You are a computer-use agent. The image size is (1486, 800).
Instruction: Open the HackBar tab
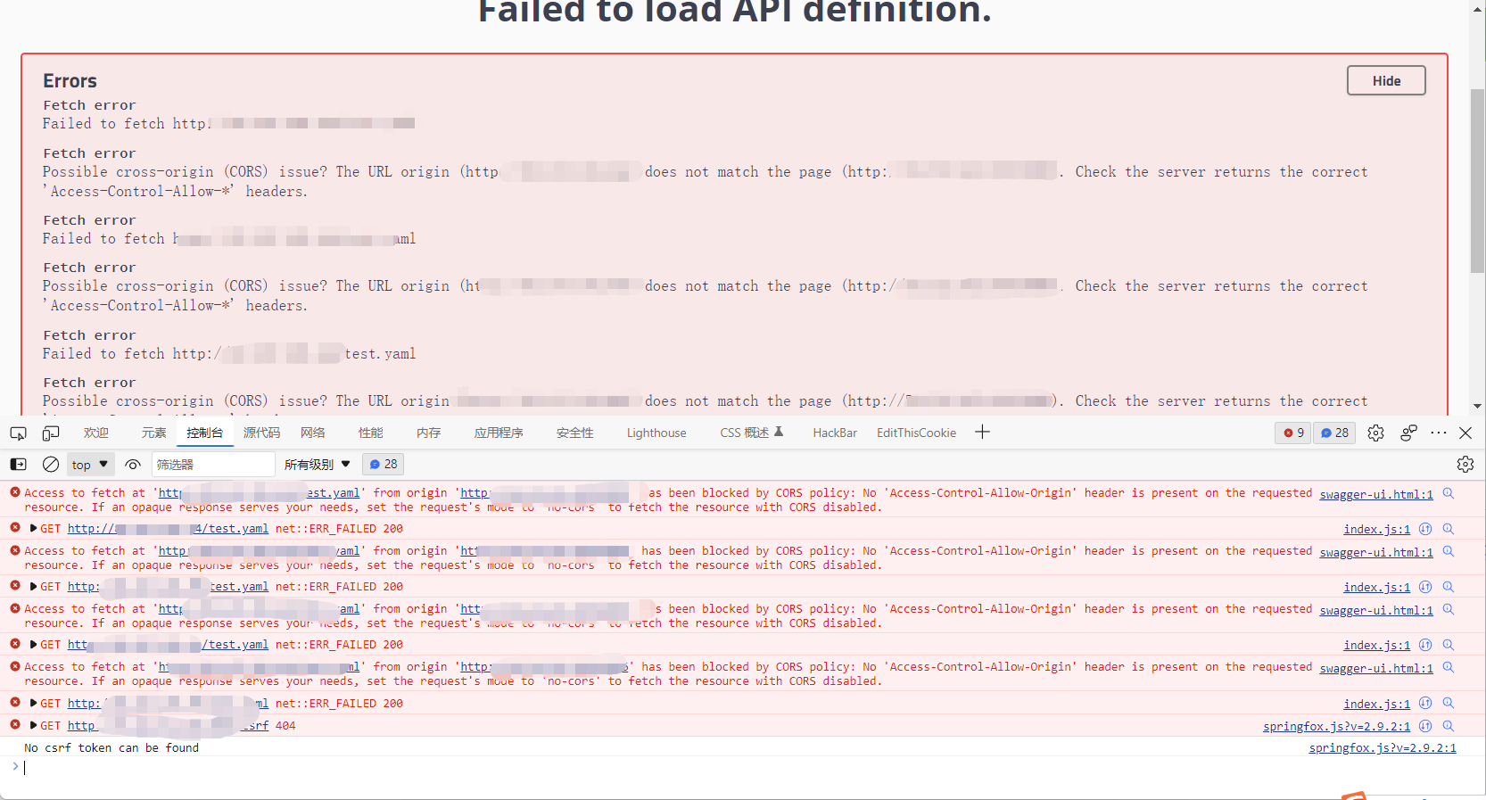pyautogui.click(x=835, y=433)
